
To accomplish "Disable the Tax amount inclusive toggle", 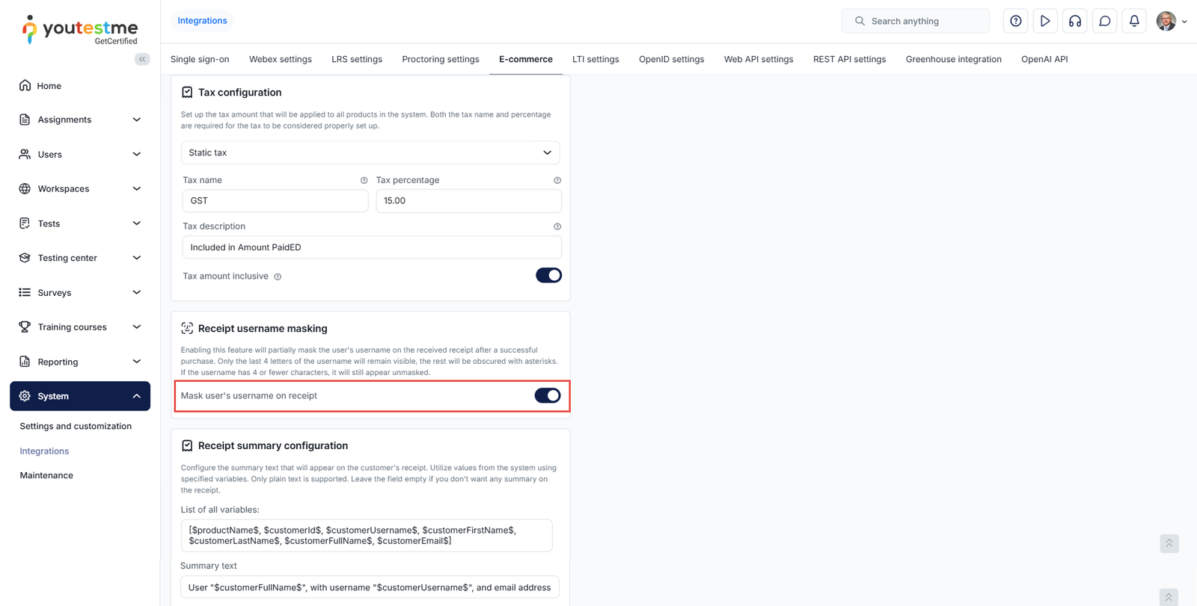I will pyautogui.click(x=548, y=276).
